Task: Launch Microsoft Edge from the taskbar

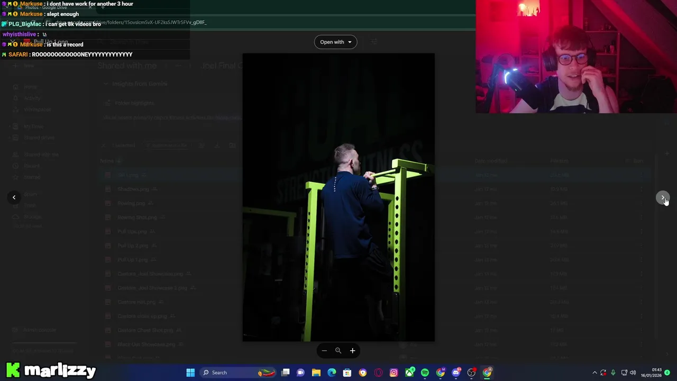Action: [332, 373]
